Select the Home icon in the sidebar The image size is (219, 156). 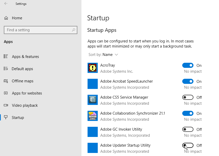pyautogui.click(x=6, y=18)
